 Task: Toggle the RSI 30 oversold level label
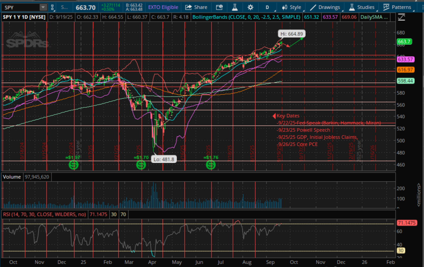pos(114,214)
